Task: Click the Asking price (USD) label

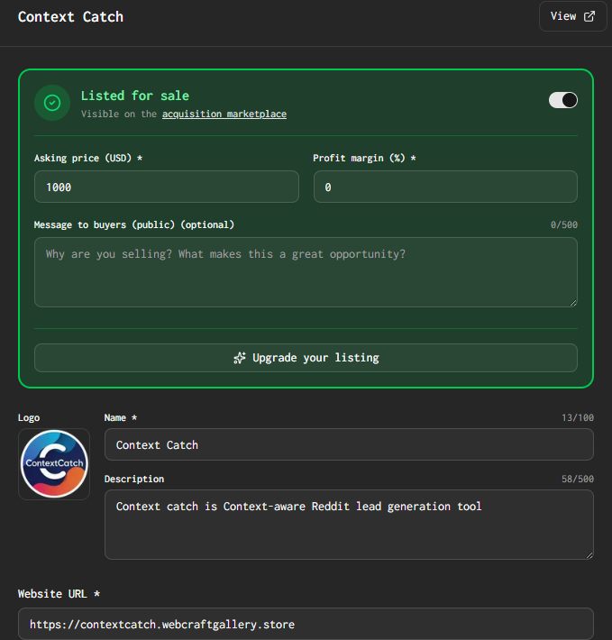Action: [88, 158]
